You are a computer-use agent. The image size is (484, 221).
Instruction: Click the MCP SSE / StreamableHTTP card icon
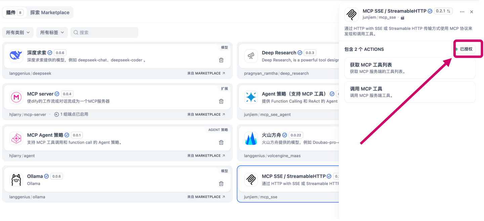tap(251, 179)
